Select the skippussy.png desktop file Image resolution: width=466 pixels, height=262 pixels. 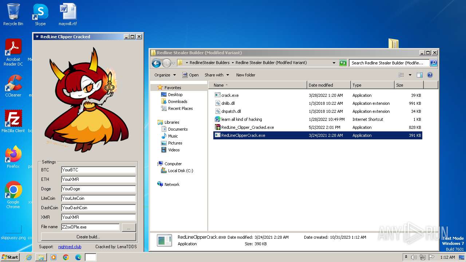(x=13, y=232)
